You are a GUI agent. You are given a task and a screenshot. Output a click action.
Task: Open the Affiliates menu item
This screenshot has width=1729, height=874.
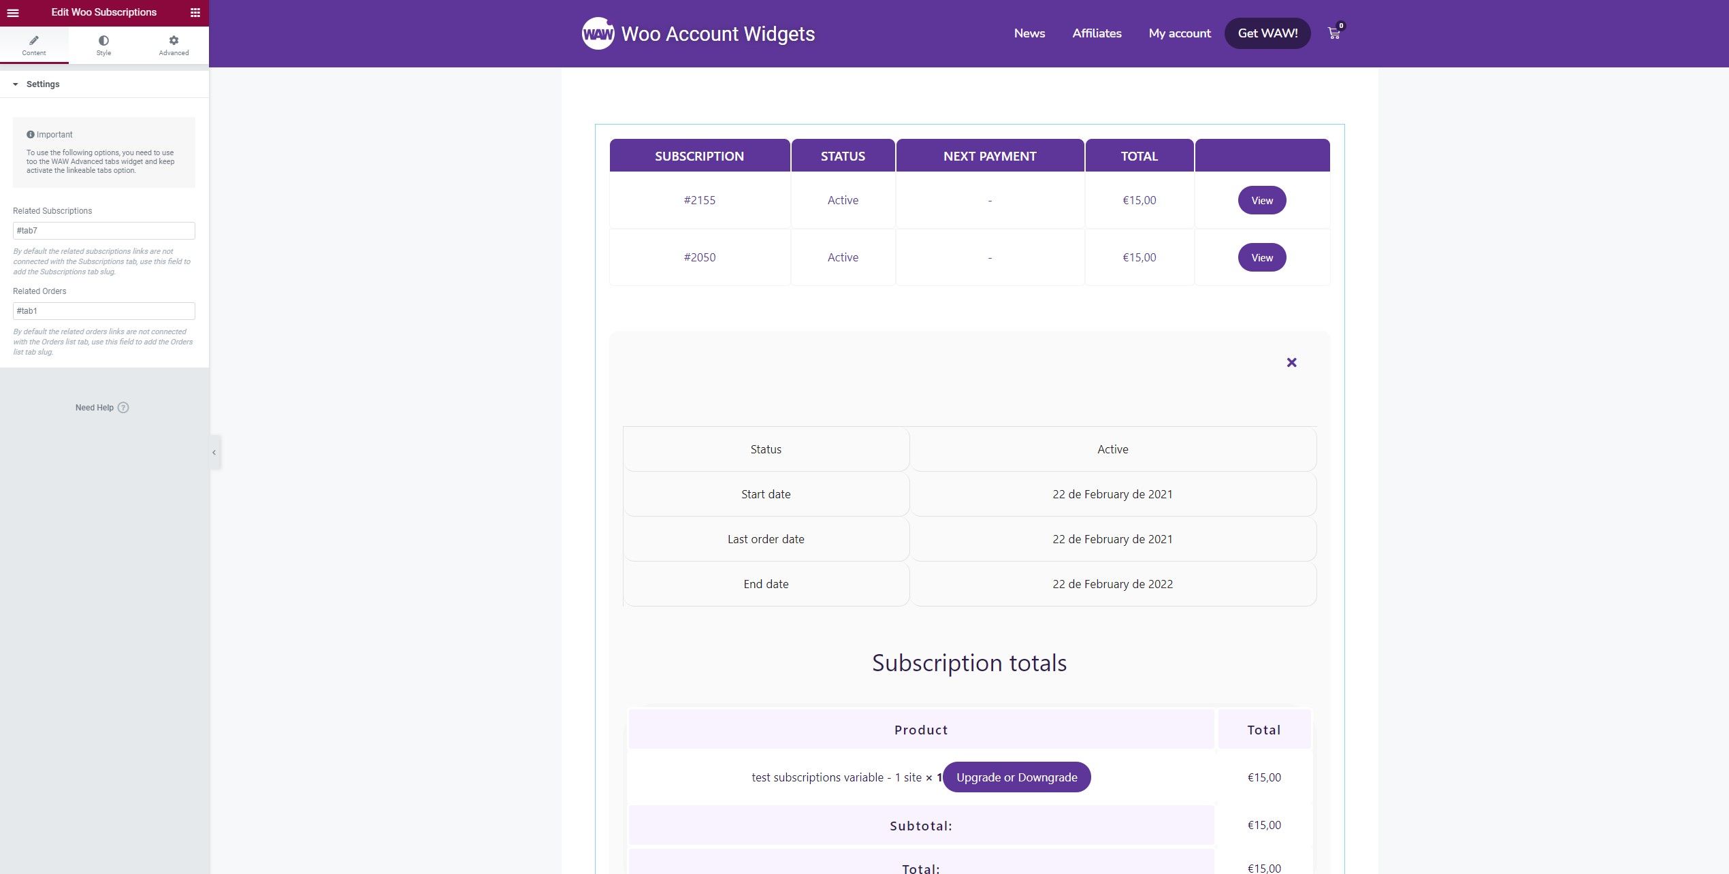[x=1097, y=33]
